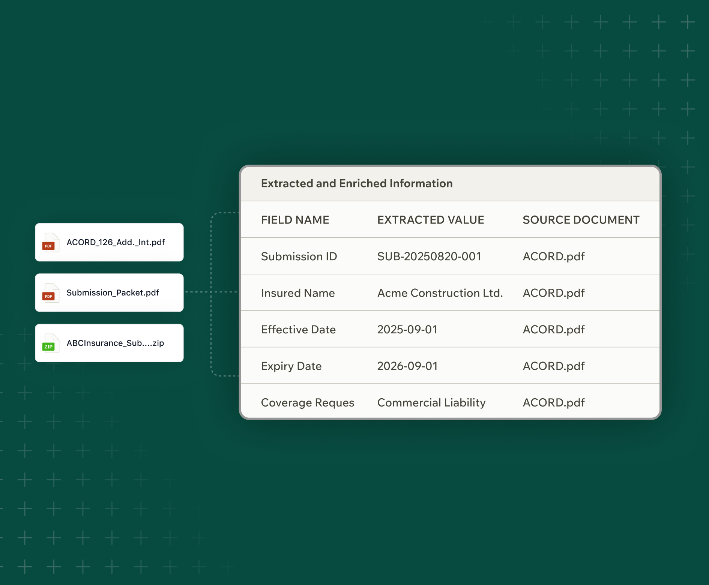Select the Submission_Packet.pdf file name

[x=113, y=292]
